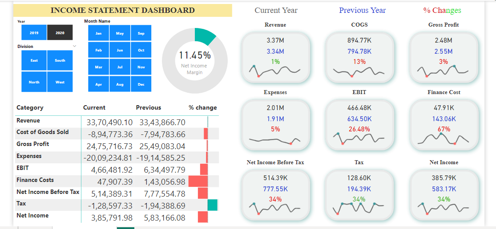Select the 2019 year slicer button
Viewport: 496px width, 229px height.
tap(34, 33)
